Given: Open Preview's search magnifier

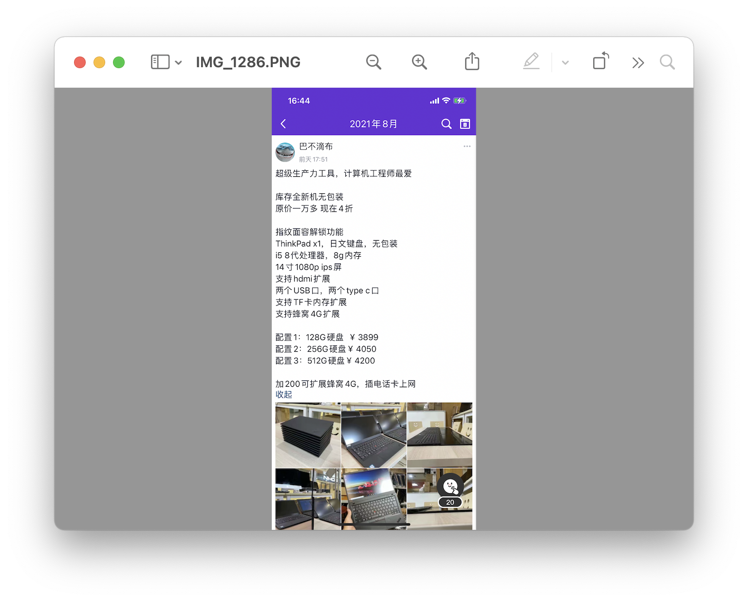Looking at the screenshot, I should tap(667, 62).
